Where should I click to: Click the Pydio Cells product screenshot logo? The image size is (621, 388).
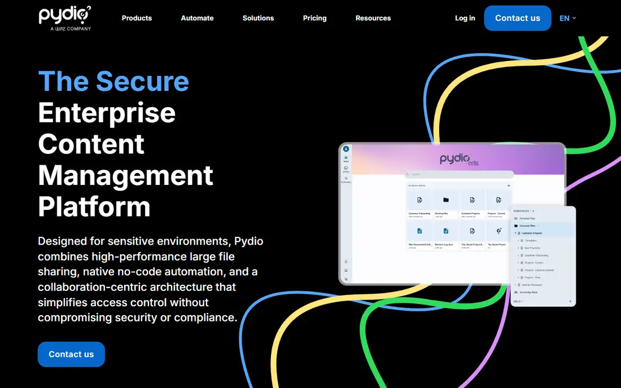[x=459, y=160]
